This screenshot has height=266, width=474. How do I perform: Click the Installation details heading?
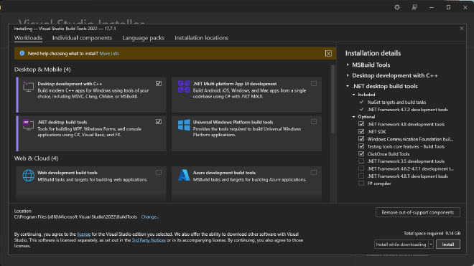point(373,53)
